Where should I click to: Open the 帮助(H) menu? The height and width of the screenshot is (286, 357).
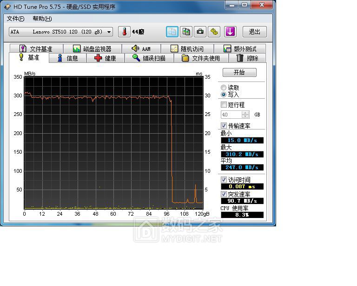coord(42,19)
